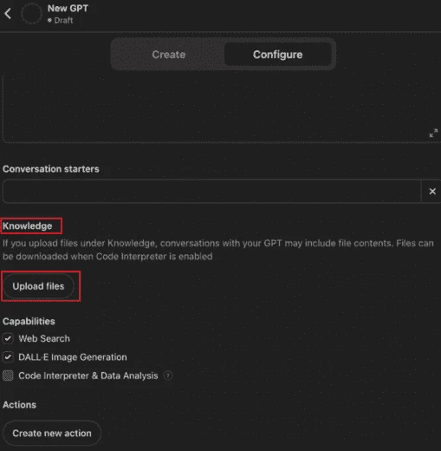Viewport: 441px width, 451px height.
Task: Remove the conversation starter with the X icon
Action: (x=432, y=192)
